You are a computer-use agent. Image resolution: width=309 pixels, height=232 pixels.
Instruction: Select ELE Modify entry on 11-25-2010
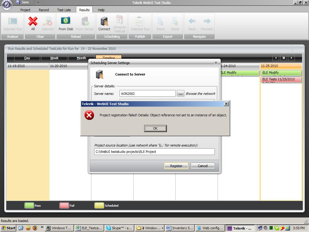[281, 73]
